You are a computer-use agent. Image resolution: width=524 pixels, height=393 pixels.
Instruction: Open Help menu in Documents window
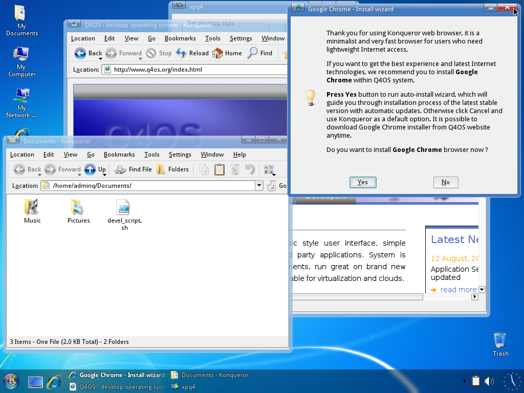(x=239, y=155)
